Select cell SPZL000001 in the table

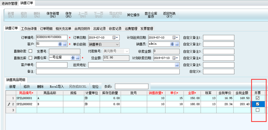pyautogui.click(x=26, y=98)
